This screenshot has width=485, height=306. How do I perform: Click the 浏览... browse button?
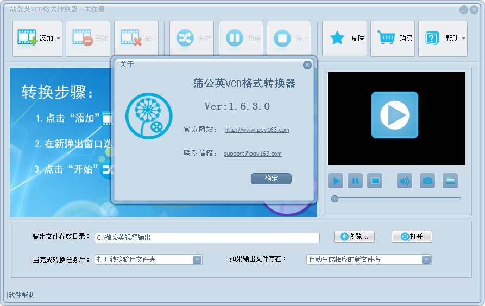coord(354,237)
